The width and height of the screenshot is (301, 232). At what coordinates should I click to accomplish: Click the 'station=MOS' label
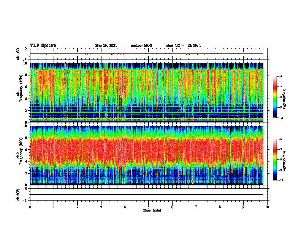(x=141, y=45)
